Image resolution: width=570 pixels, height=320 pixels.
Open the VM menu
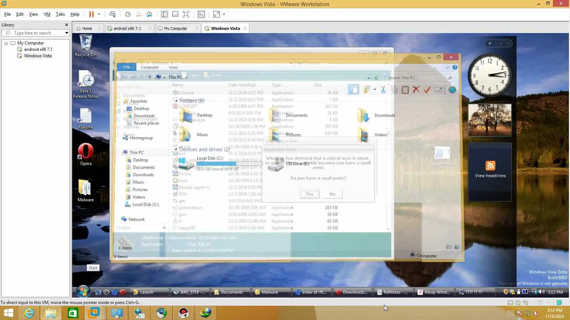tap(47, 14)
